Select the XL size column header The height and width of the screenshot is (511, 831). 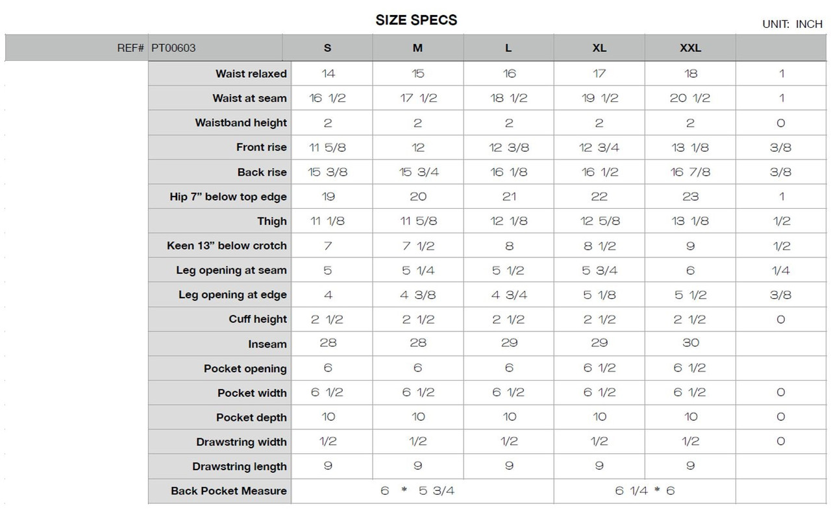(x=599, y=48)
